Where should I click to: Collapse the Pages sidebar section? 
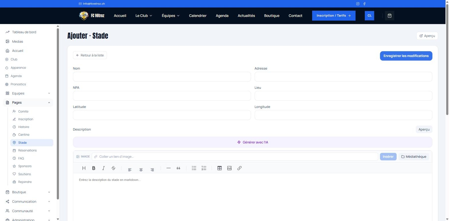pos(28,102)
